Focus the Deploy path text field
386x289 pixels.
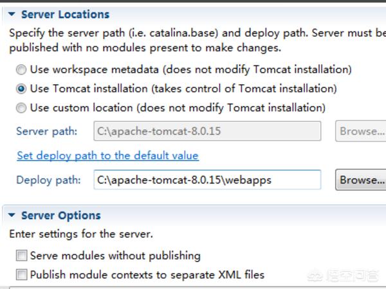(207, 180)
